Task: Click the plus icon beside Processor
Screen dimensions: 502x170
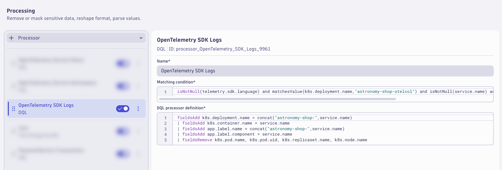Action: pyautogui.click(x=12, y=38)
